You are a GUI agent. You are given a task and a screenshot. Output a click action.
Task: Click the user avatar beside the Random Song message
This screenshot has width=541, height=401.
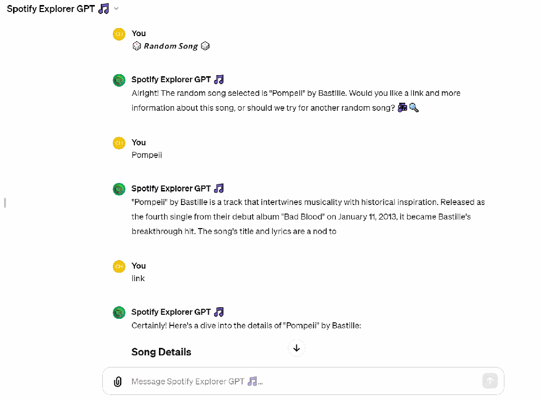pos(119,34)
